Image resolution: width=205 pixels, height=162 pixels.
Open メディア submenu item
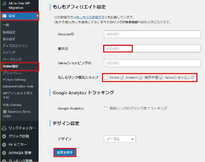[x=9, y=52]
